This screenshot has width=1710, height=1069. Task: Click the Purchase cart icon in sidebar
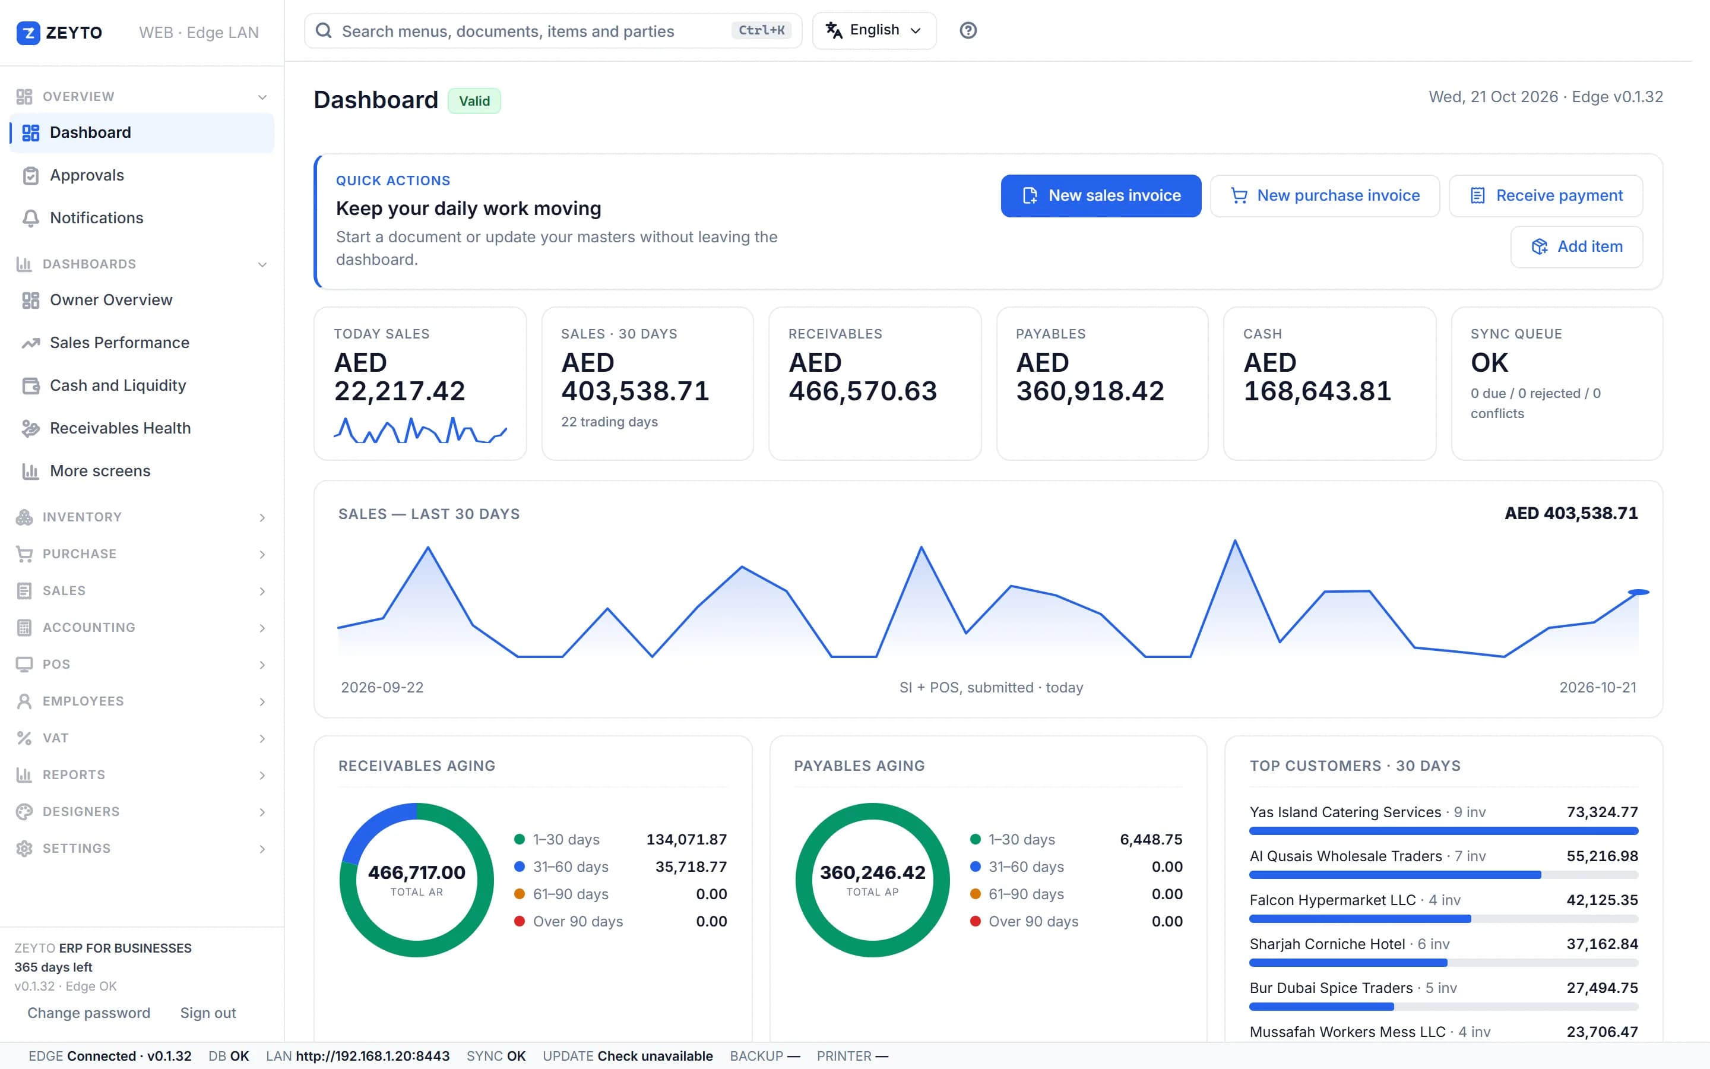[24, 554]
